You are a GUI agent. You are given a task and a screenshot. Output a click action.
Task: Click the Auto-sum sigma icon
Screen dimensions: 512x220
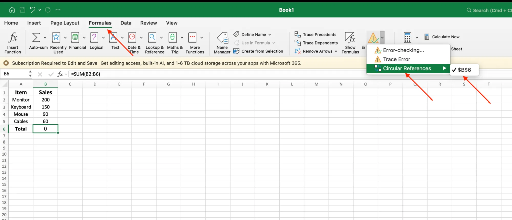point(36,38)
